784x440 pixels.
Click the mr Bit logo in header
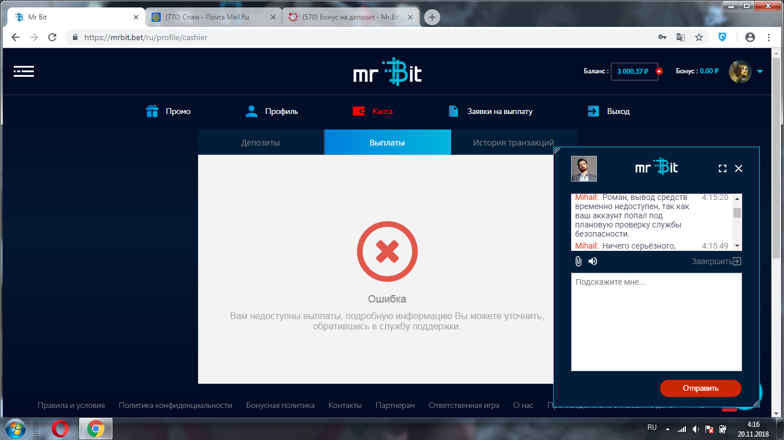387,72
